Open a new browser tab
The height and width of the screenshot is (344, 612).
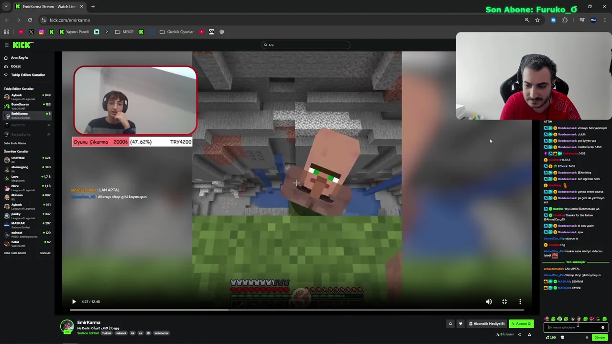tap(93, 7)
